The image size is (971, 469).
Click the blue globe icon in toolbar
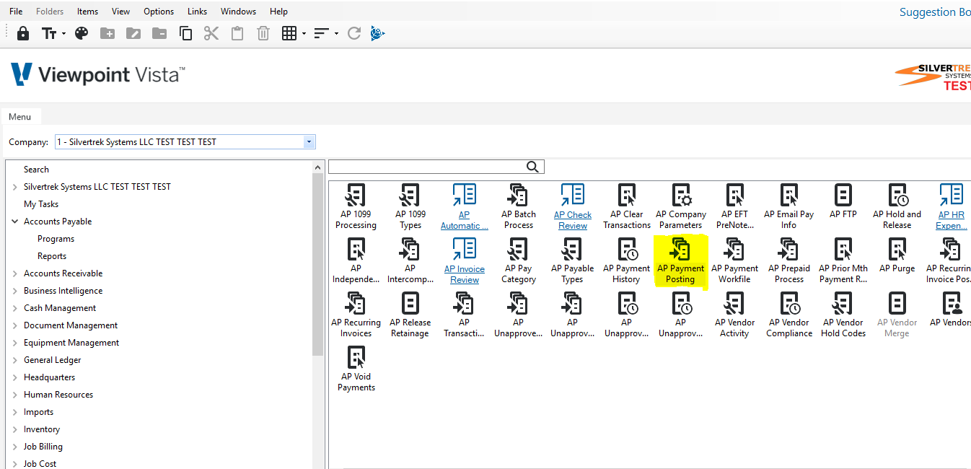click(377, 33)
